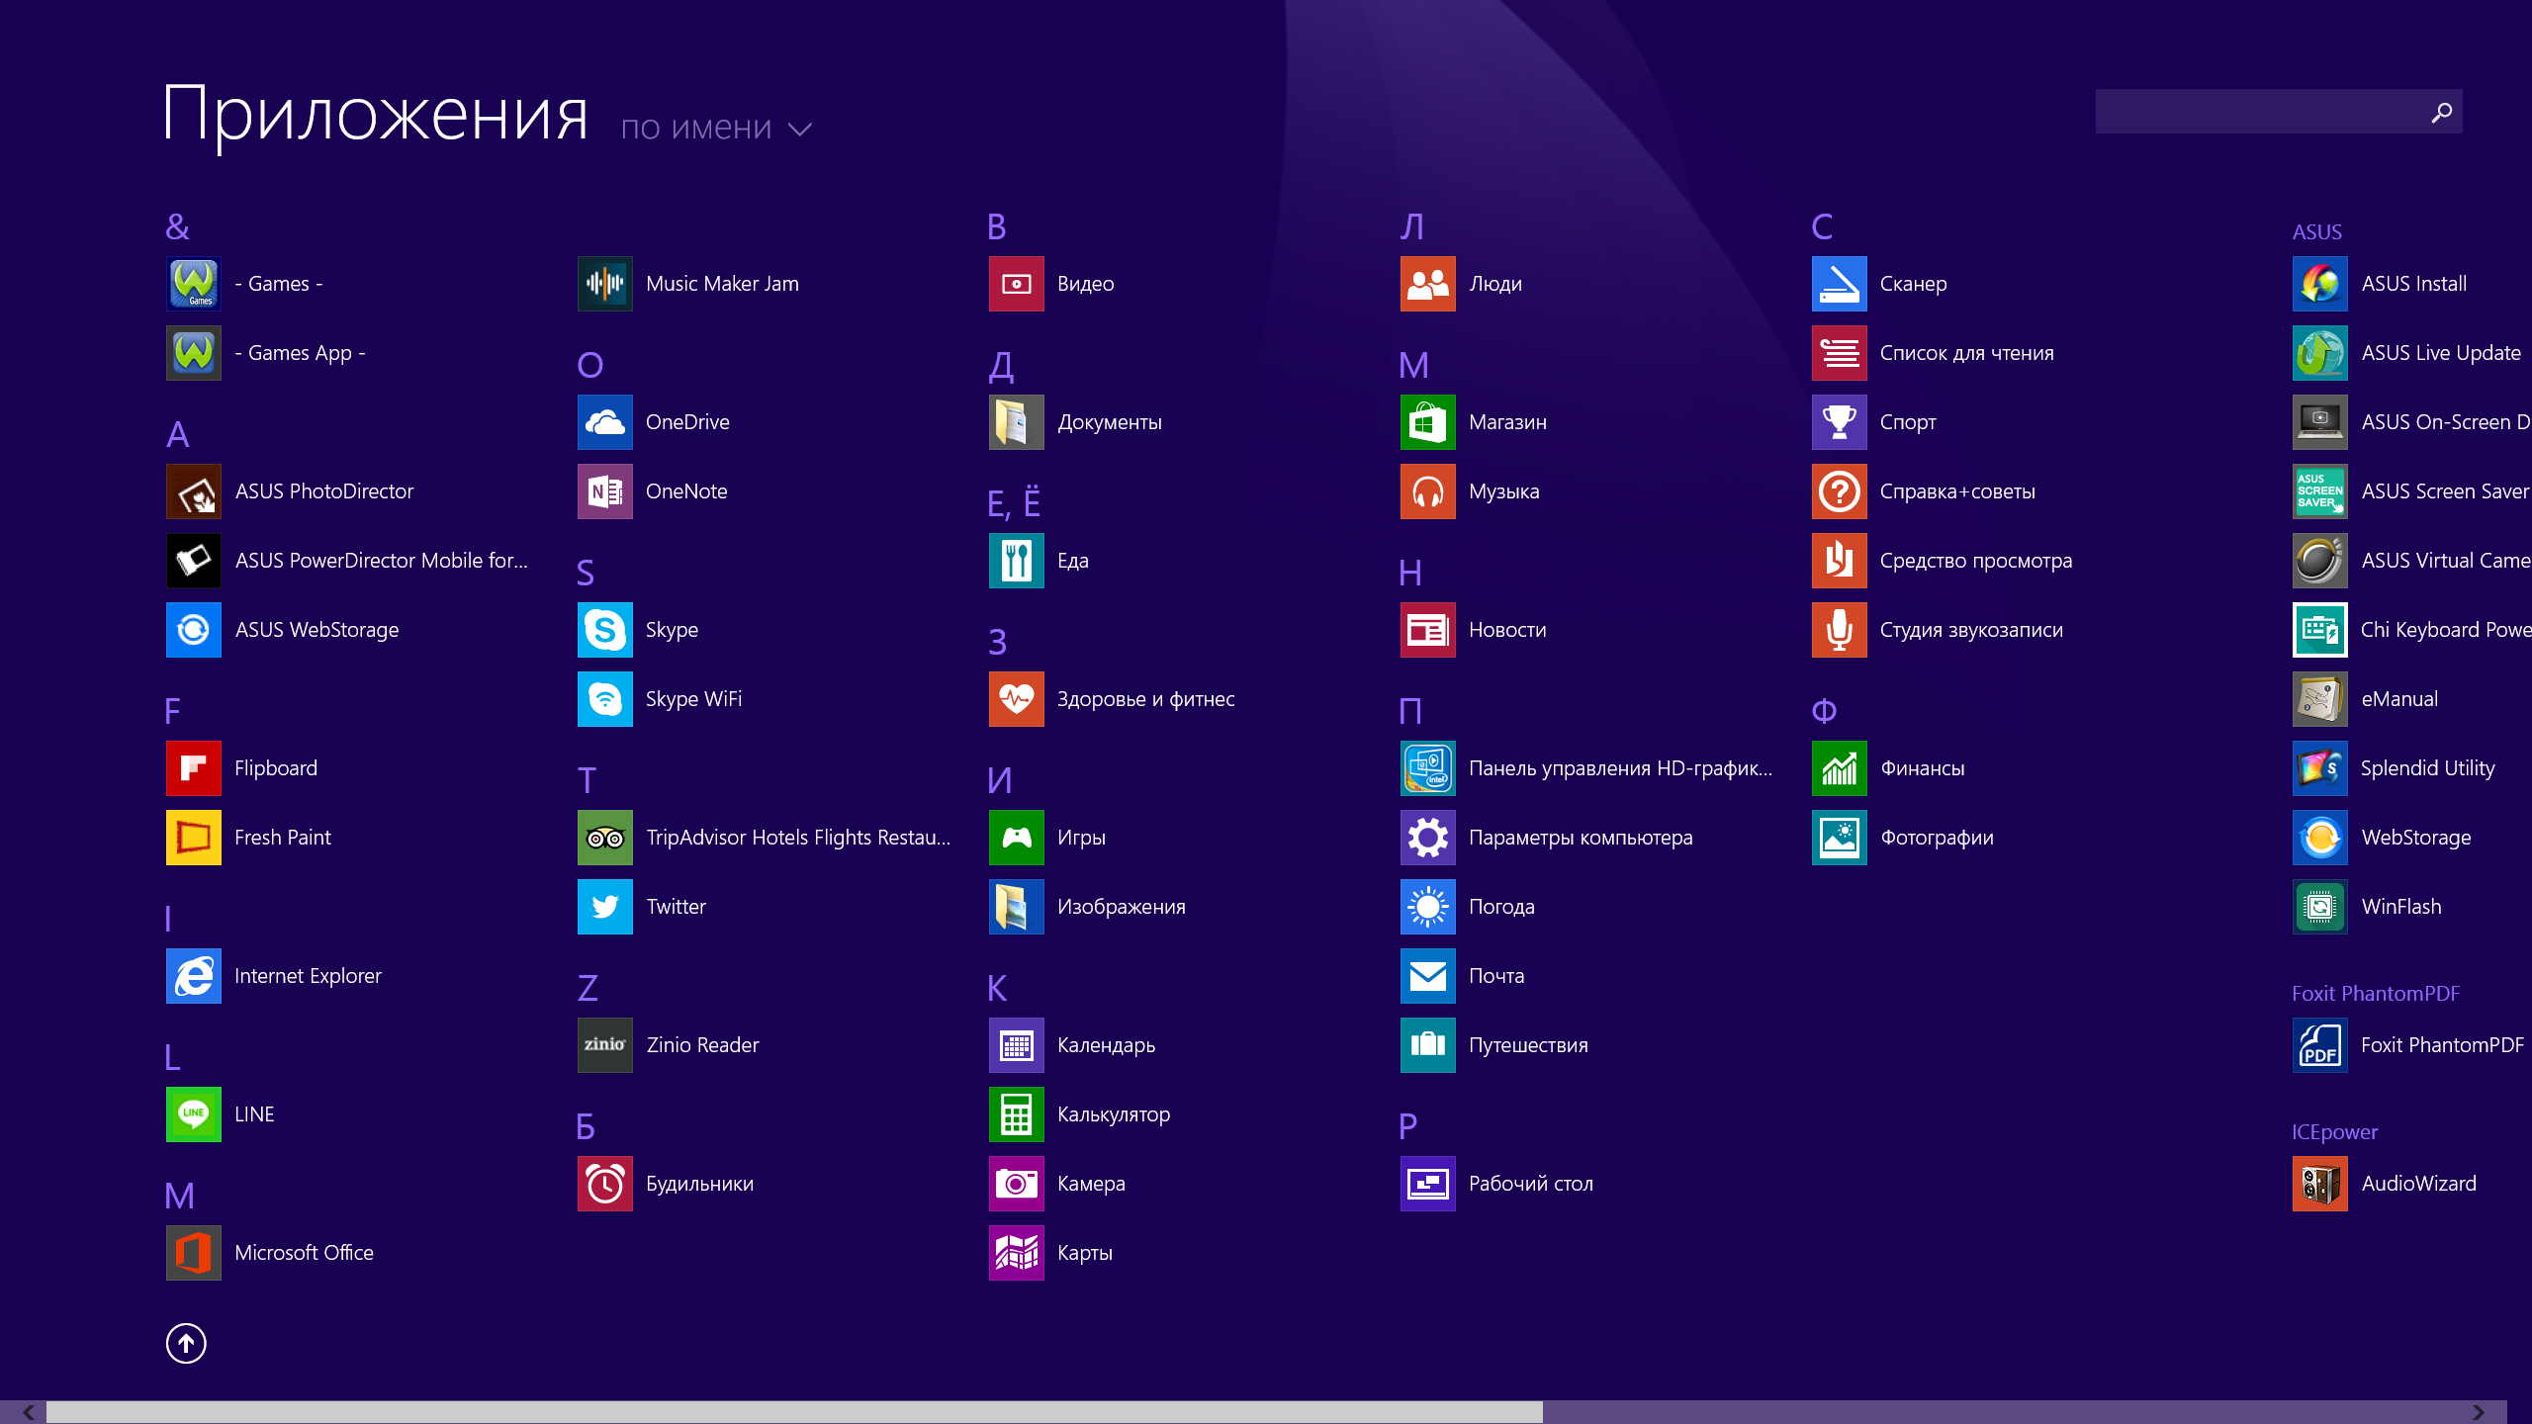Launch Финансы chart icon

(x=1839, y=768)
